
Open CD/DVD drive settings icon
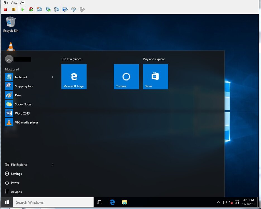pyautogui.click(x=74, y=9)
